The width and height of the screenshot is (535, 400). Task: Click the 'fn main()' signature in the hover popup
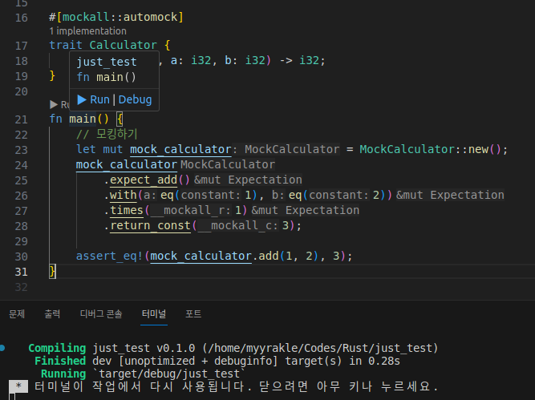tap(106, 78)
